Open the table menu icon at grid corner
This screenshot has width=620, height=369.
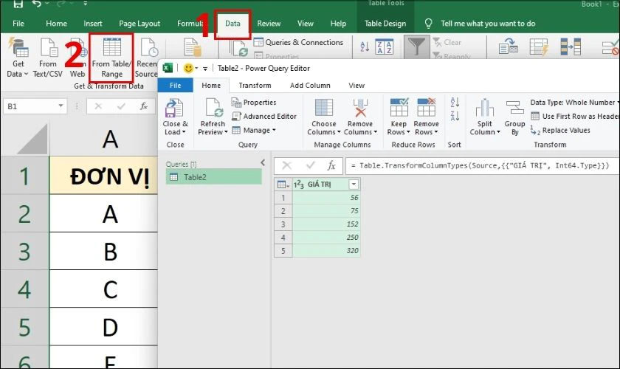tap(283, 184)
